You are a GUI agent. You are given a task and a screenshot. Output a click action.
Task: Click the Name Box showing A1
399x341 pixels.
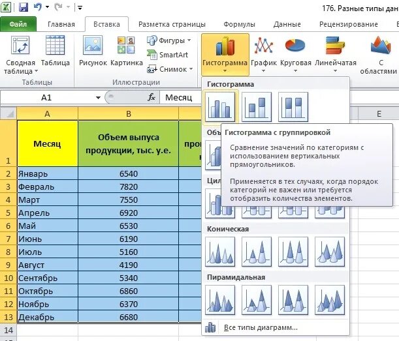(x=46, y=98)
